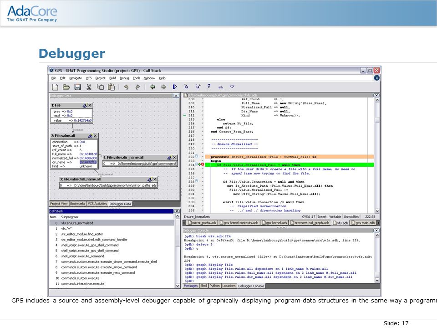Close the 2: File.value.all box
This screenshot has height=328, width=437.
coord(95,136)
